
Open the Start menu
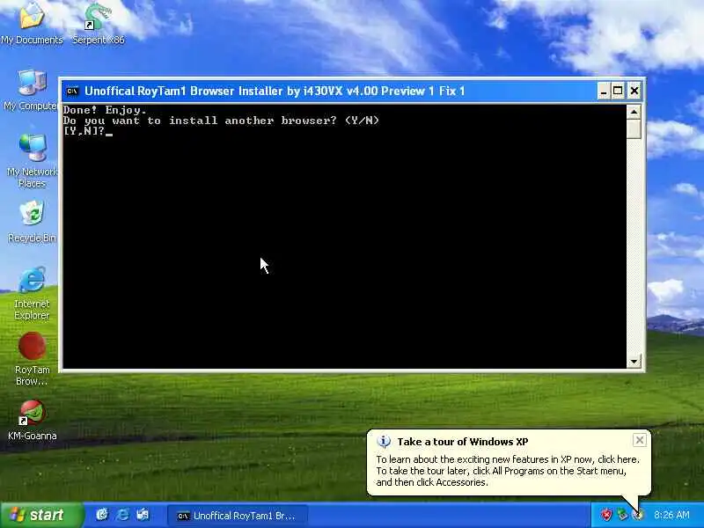[x=41, y=515]
